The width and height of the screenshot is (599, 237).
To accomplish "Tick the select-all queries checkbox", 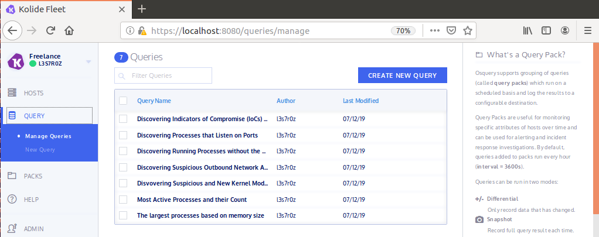I will point(123,101).
